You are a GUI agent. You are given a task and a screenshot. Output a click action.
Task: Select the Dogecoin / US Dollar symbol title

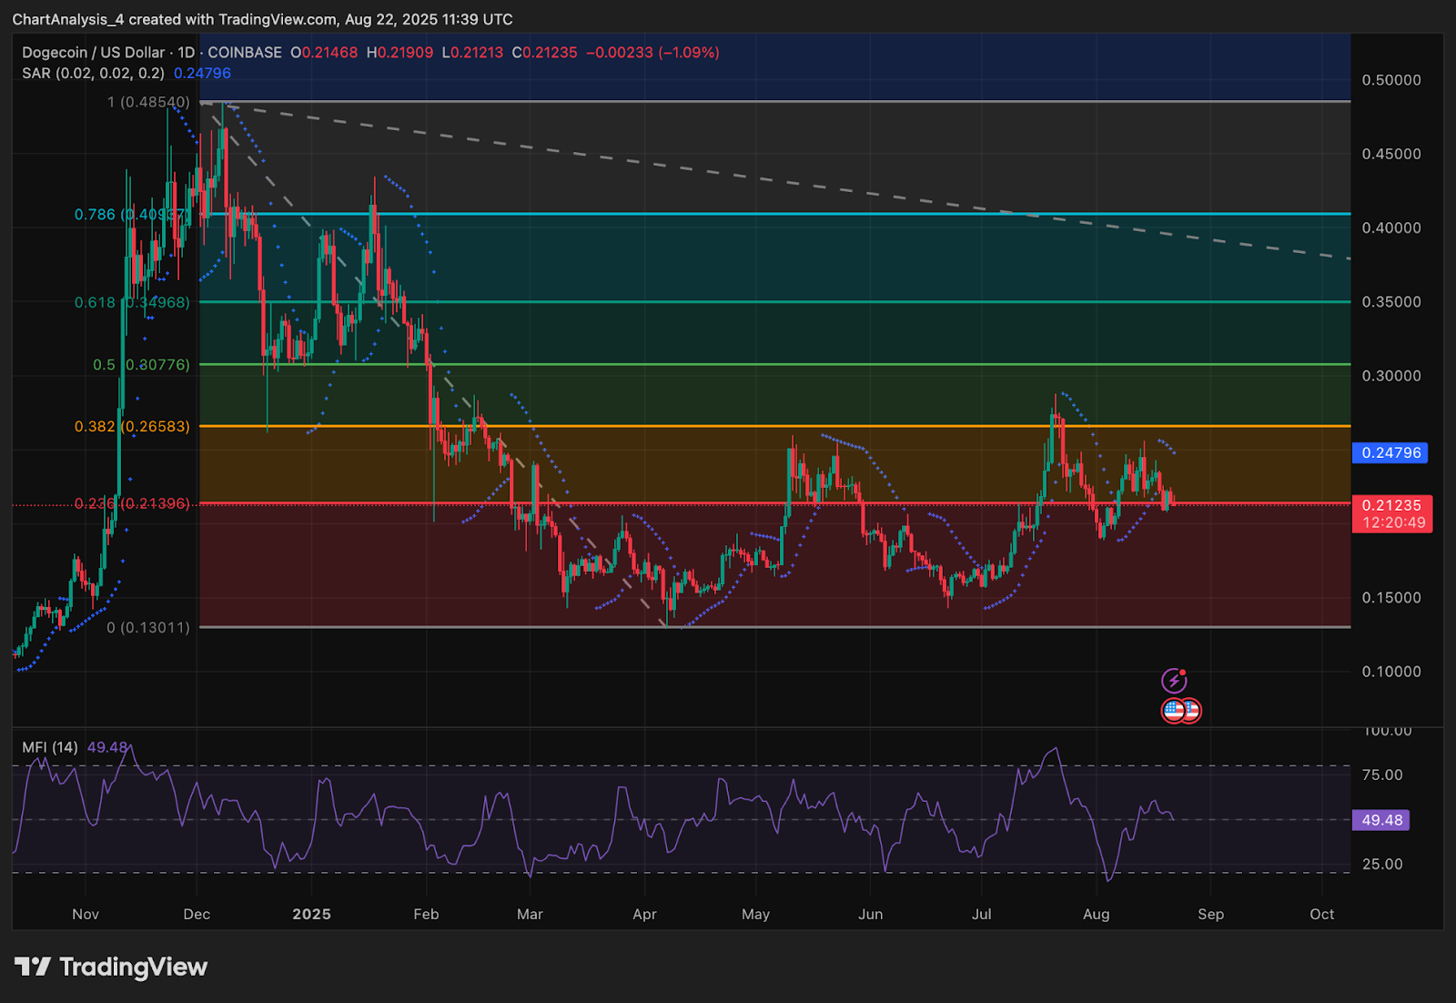94,53
